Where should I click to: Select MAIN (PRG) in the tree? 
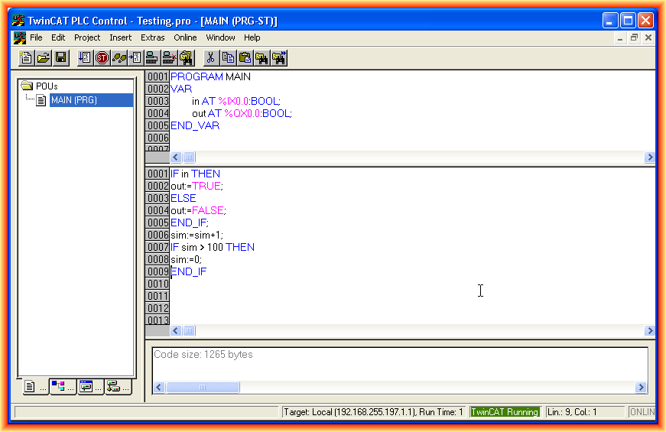click(x=73, y=99)
